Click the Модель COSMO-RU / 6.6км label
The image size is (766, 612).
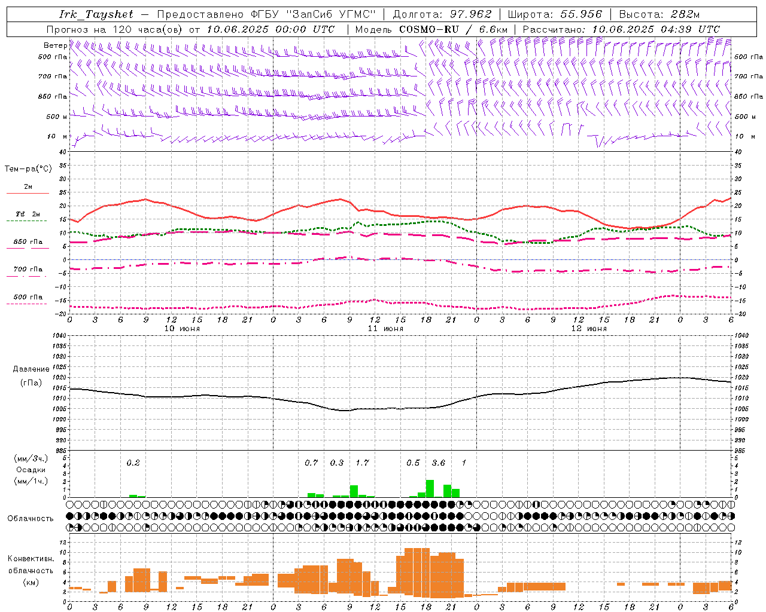click(x=431, y=29)
